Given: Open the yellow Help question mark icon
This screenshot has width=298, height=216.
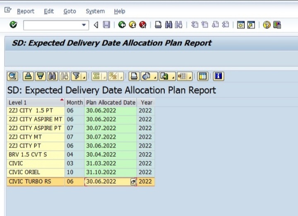Looking at the screenshot, I should (267, 25).
